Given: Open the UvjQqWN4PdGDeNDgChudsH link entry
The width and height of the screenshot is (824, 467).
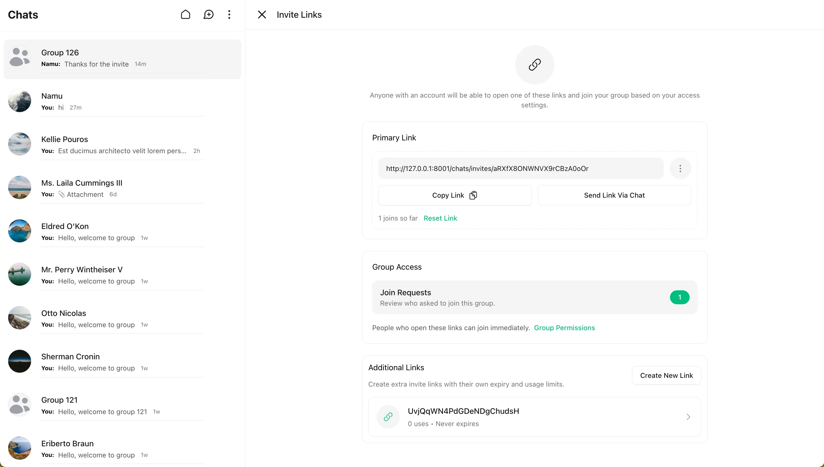Looking at the screenshot, I should [x=535, y=417].
